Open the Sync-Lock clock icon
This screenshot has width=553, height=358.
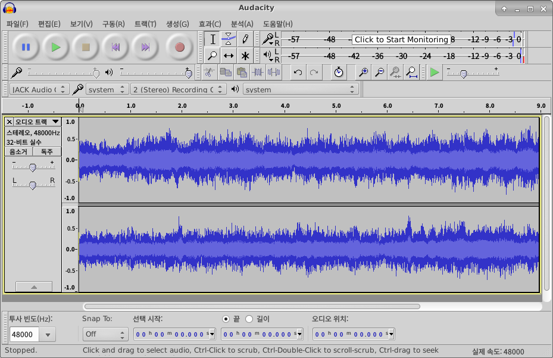click(339, 73)
